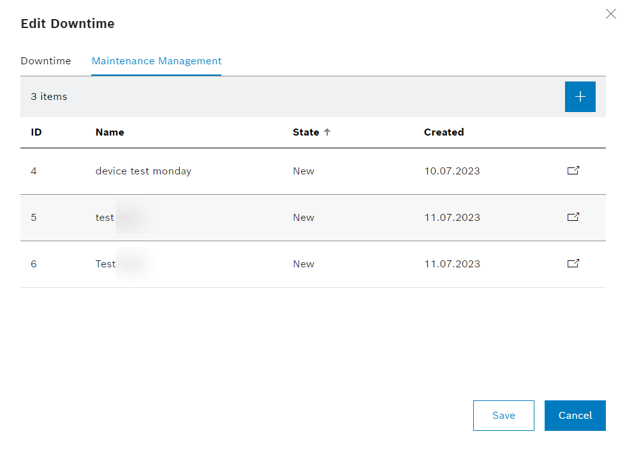The image size is (625, 450).
Task: Sort the table by ID column
Action: point(36,132)
